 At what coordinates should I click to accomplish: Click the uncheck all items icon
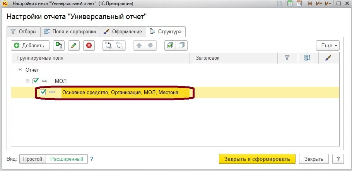coord(181,45)
